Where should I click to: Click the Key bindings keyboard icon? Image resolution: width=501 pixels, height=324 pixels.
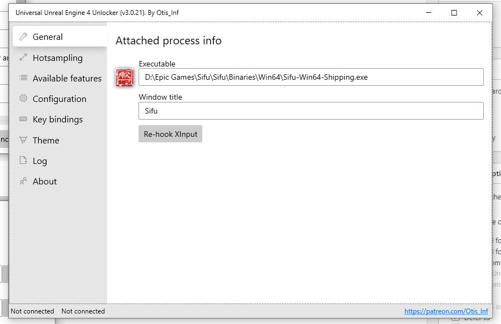23,119
